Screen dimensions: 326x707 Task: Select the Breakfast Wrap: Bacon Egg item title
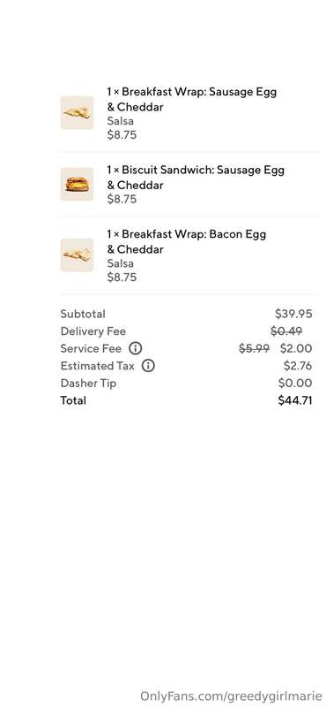pyautogui.click(x=186, y=241)
